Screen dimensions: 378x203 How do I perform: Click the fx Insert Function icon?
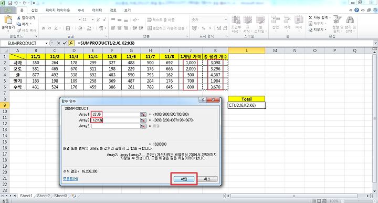[x=71, y=43]
